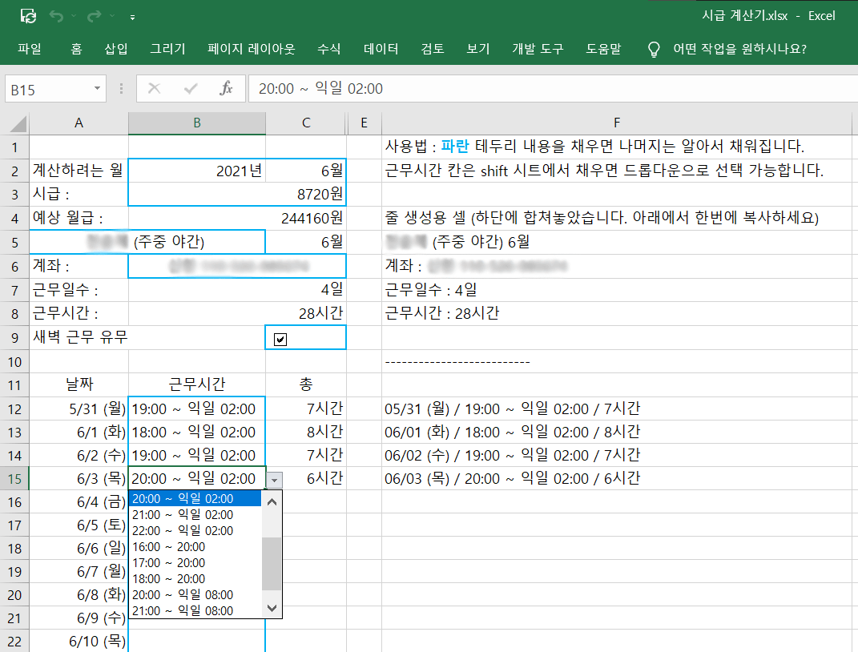Image resolution: width=858 pixels, height=652 pixels.
Task: Click the dropdown list scroll up arrow
Action: pyautogui.click(x=272, y=501)
